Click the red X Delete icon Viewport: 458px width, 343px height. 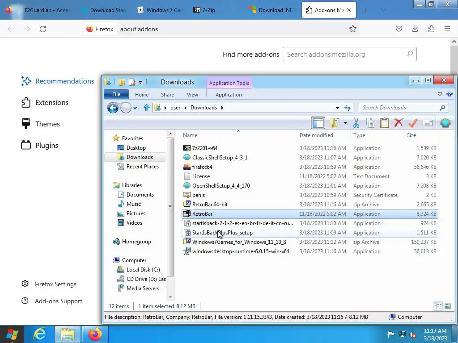[x=399, y=123]
